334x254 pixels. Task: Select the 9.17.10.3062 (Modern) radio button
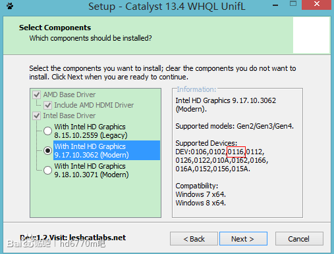coord(47,150)
